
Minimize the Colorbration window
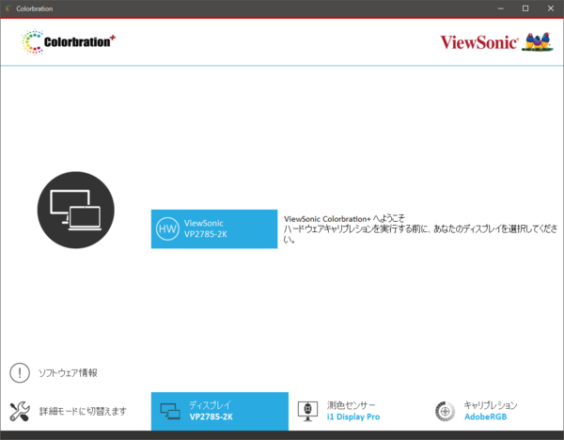[501, 8]
